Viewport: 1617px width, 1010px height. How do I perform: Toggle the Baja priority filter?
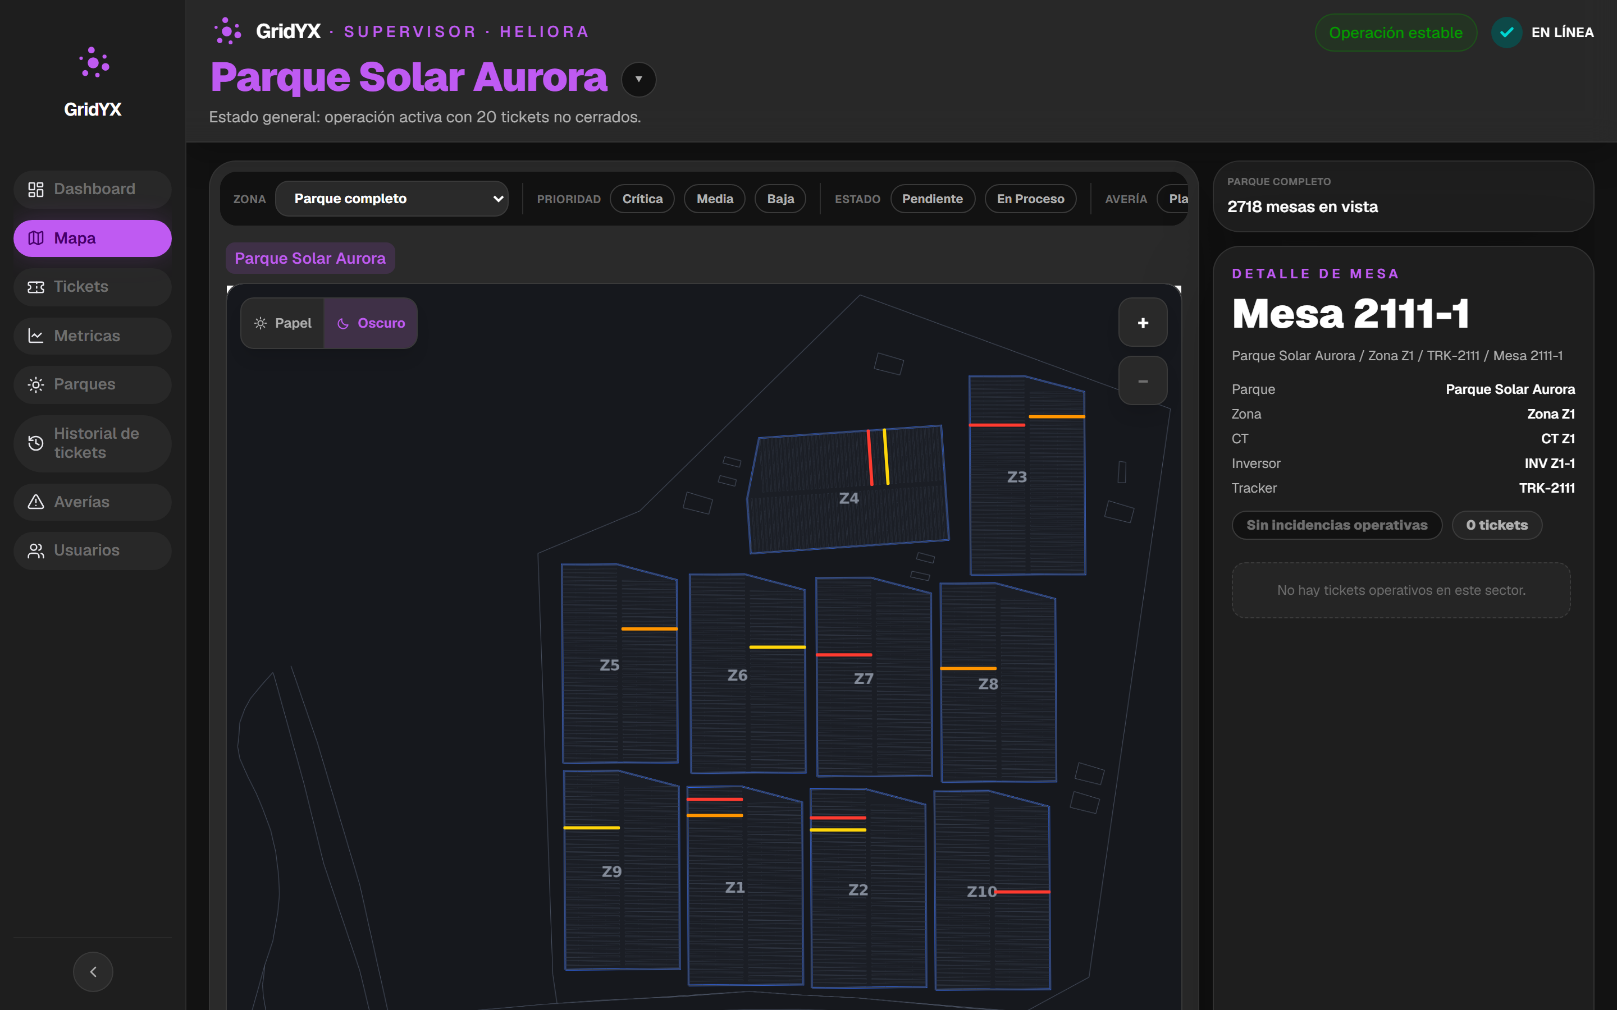pos(780,199)
